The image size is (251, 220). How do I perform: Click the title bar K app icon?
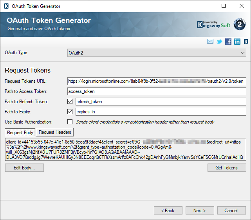(x=6, y=6)
